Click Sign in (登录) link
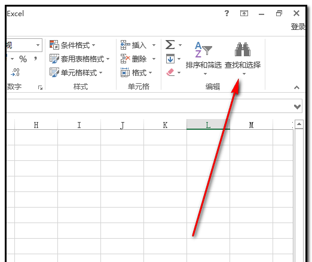The height and width of the screenshot is (262, 312). [x=298, y=26]
